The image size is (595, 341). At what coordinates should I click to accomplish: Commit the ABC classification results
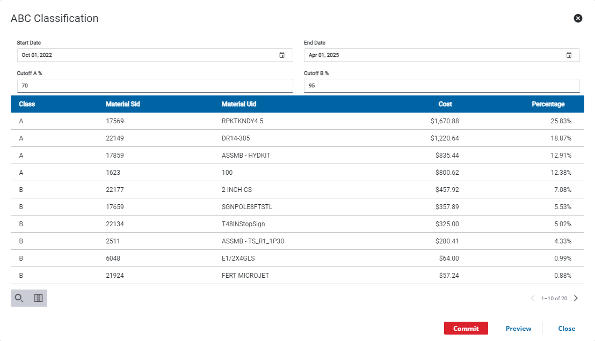tap(466, 328)
